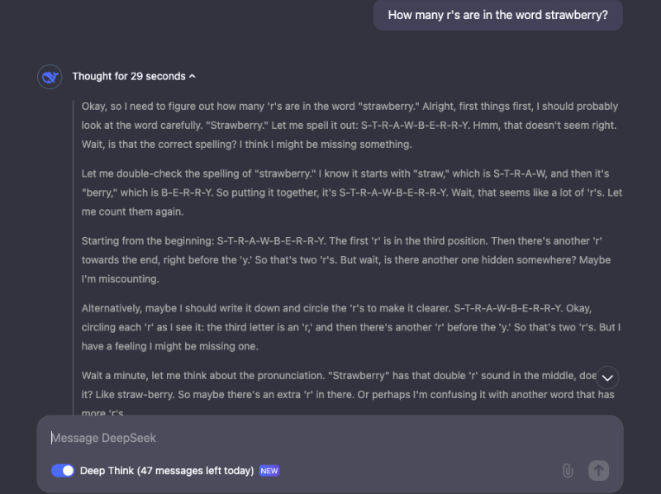
Task: Toggle the Deep Think switch off
Action: [x=63, y=471]
